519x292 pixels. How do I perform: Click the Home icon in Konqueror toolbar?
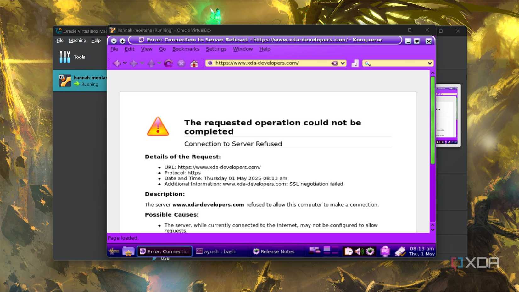pos(194,63)
